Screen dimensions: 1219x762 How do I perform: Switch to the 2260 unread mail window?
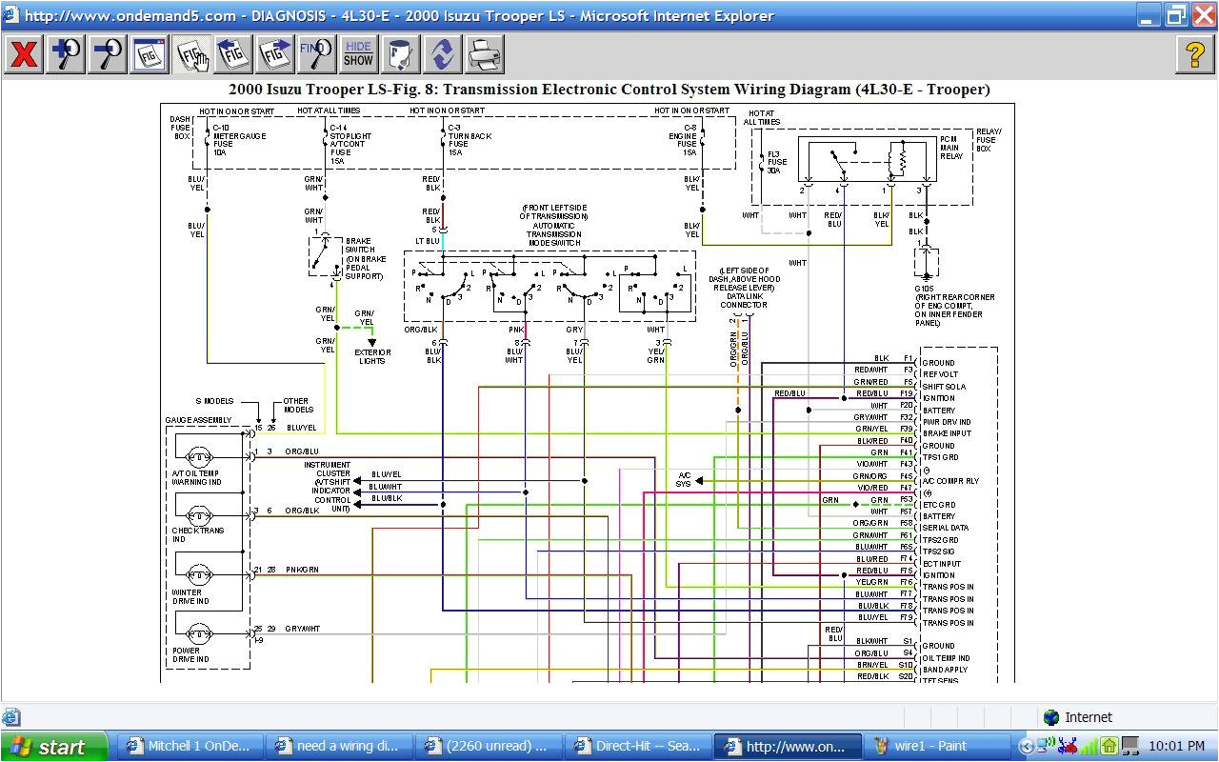click(488, 747)
